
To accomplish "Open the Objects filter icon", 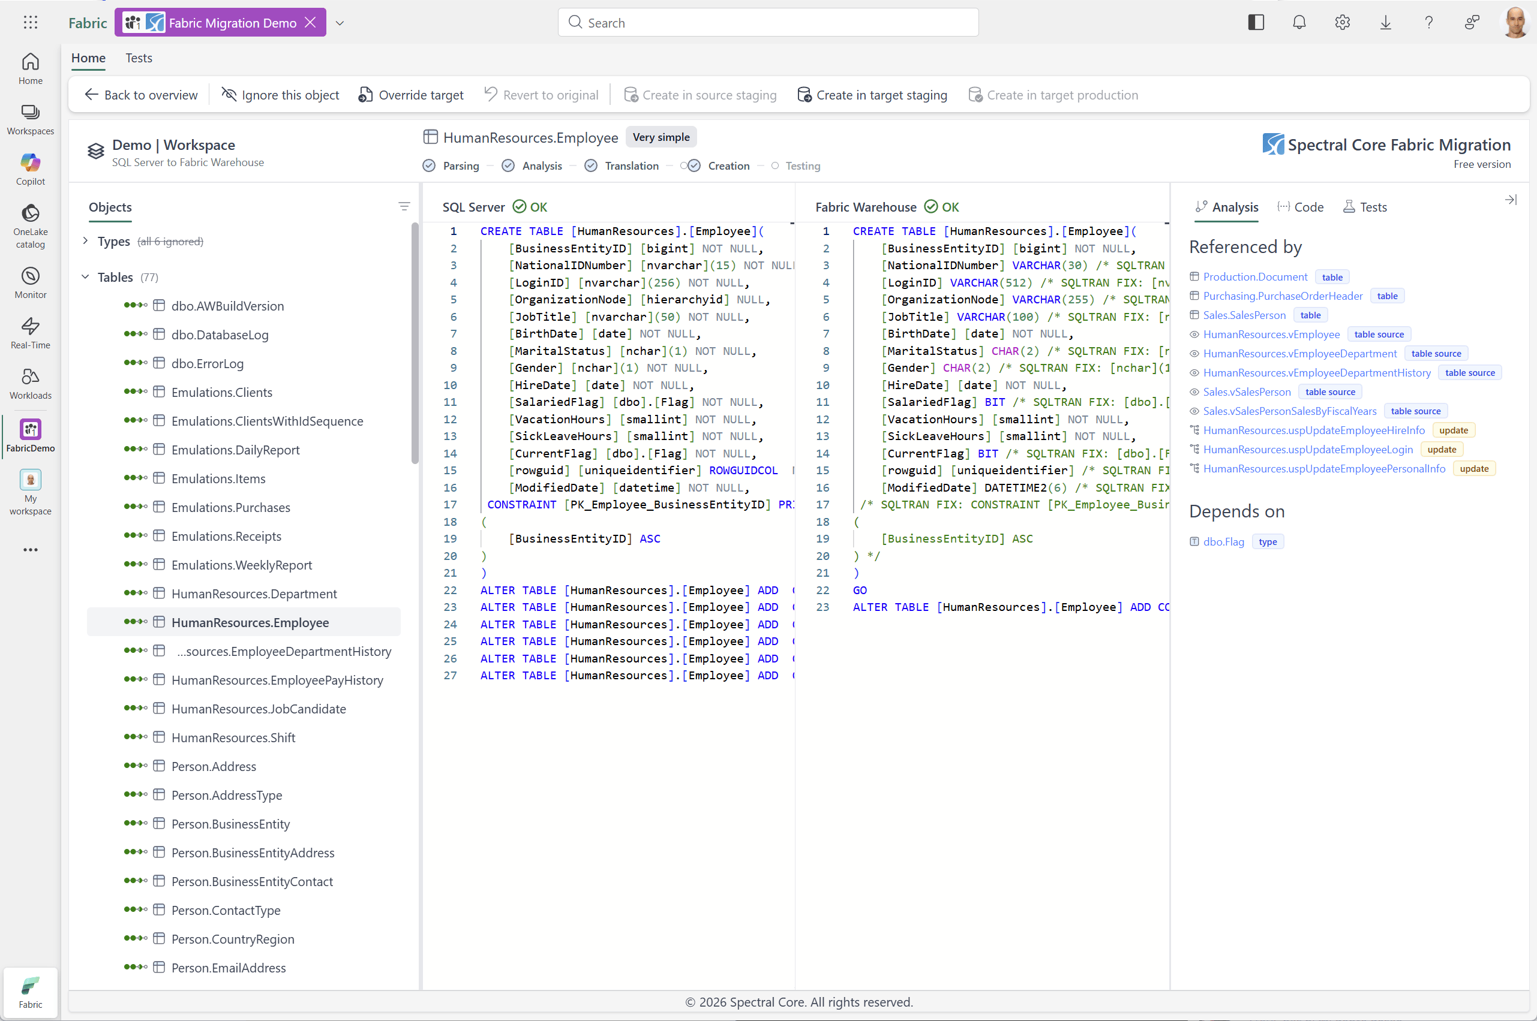I will [x=404, y=206].
